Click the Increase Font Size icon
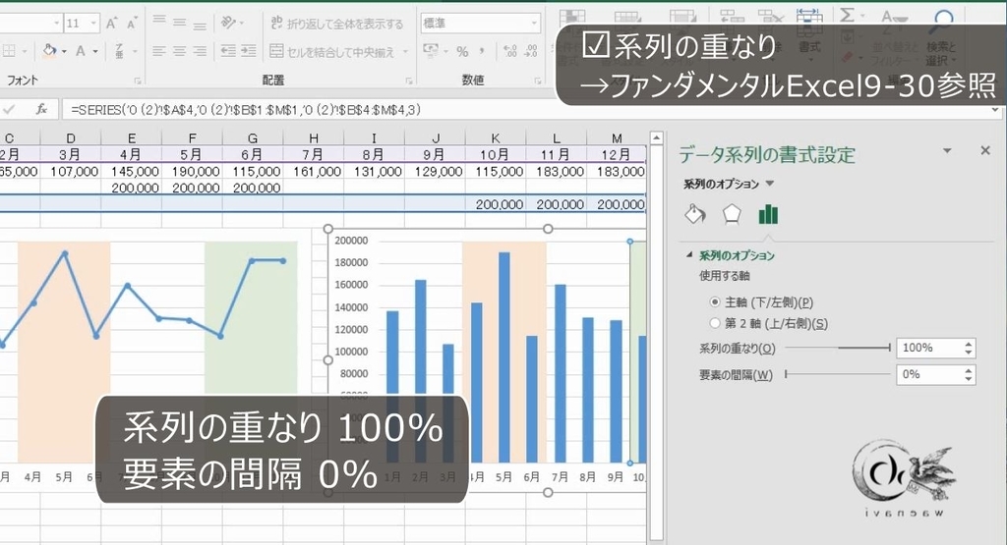This screenshot has height=545, width=1007. [x=112, y=24]
